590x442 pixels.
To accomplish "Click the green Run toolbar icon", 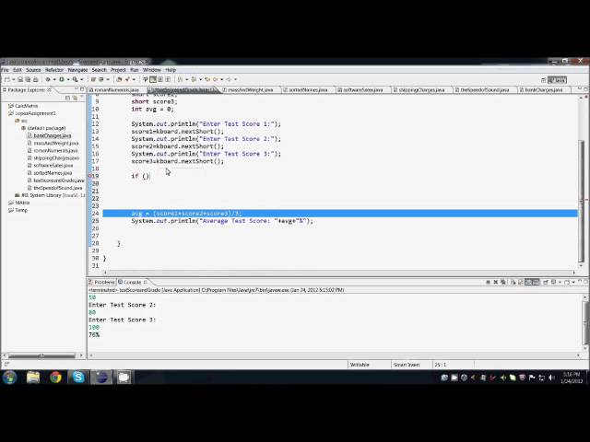I will click(x=62, y=79).
